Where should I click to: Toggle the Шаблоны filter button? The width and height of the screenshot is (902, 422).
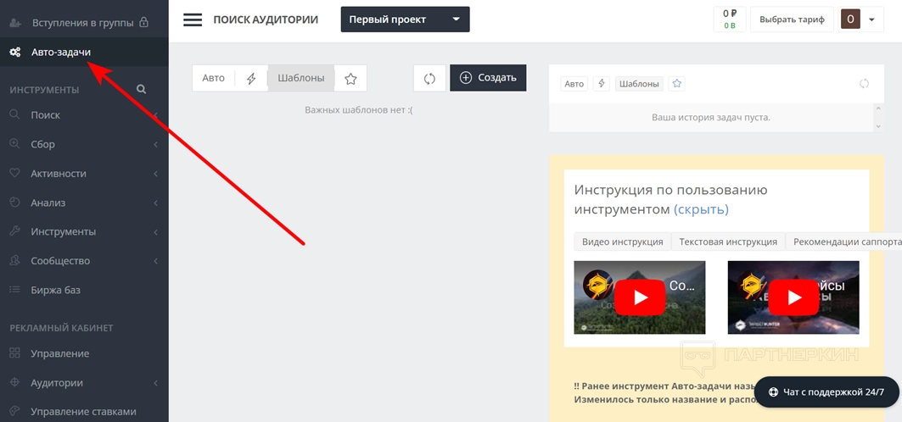point(301,78)
